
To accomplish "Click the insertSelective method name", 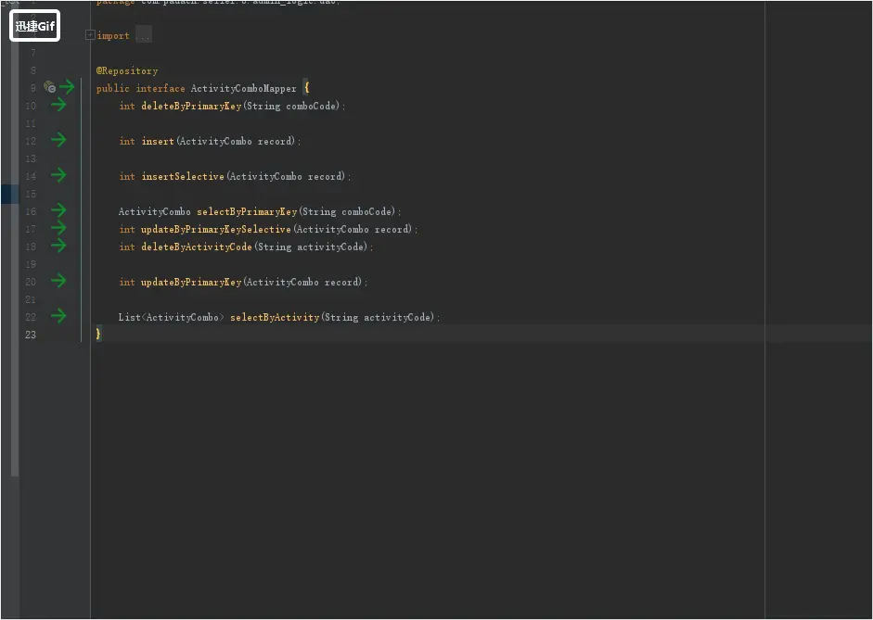I will [183, 176].
